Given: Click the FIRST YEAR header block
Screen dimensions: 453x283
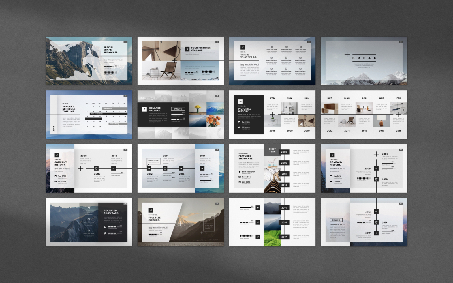Looking at the screenshot, I should pyautogui.click(x=272, y=150).
